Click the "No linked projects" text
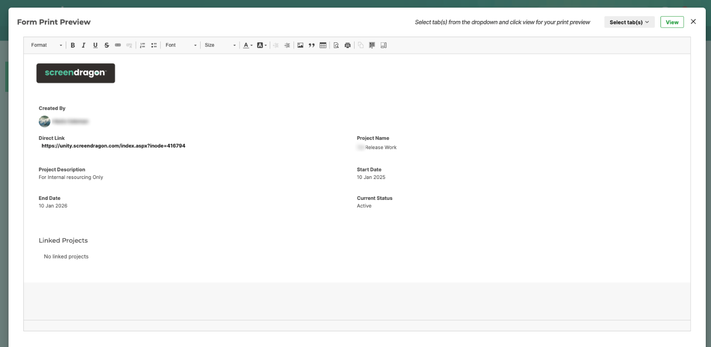 point(66,257)
